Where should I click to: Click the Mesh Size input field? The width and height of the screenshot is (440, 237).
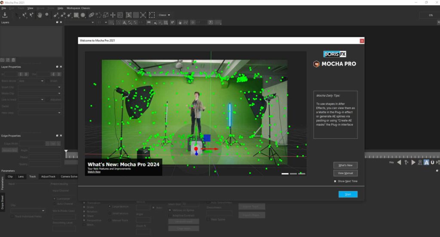tap(191, 204)
